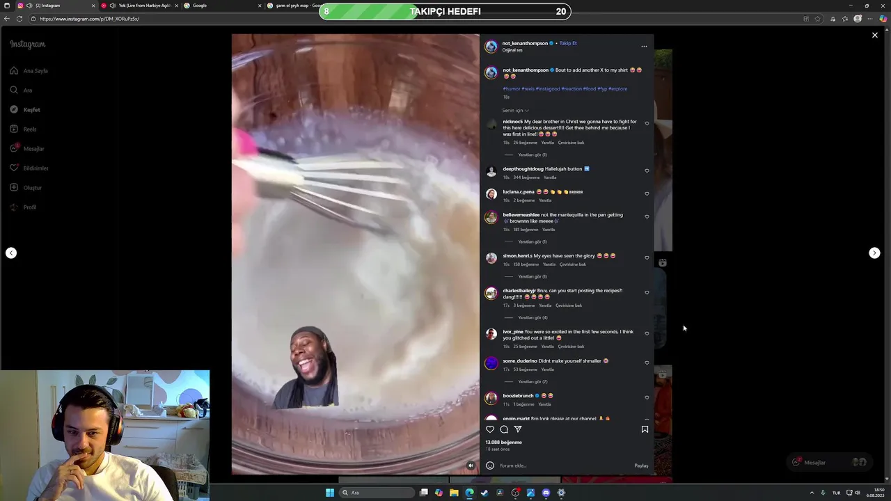This screenshot has height=501, width=891.
Task: Open Mesajlar in the sidebar
Action: coord(26,148)
